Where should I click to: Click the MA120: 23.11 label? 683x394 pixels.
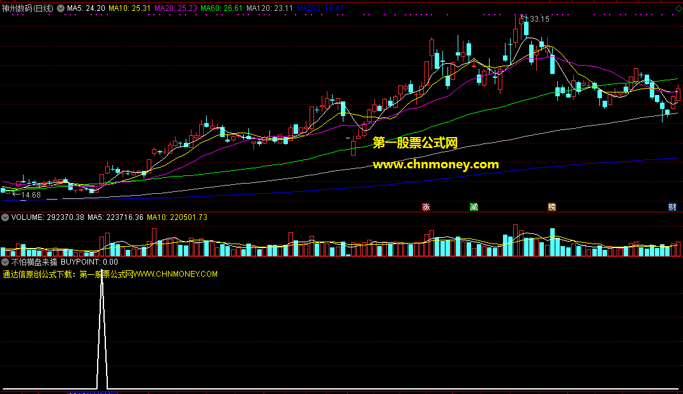tap(269, 8)
